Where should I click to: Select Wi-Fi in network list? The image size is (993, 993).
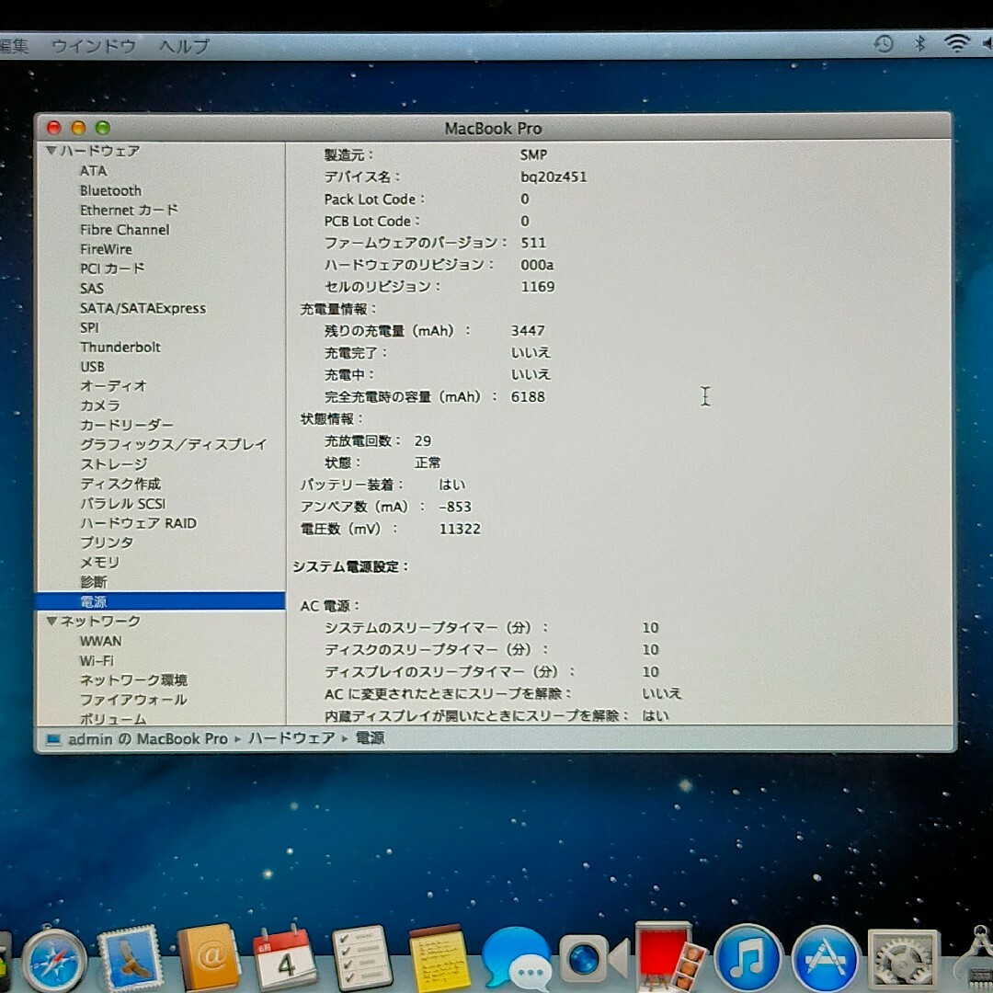pyautogui.click(x=97, y=660)
